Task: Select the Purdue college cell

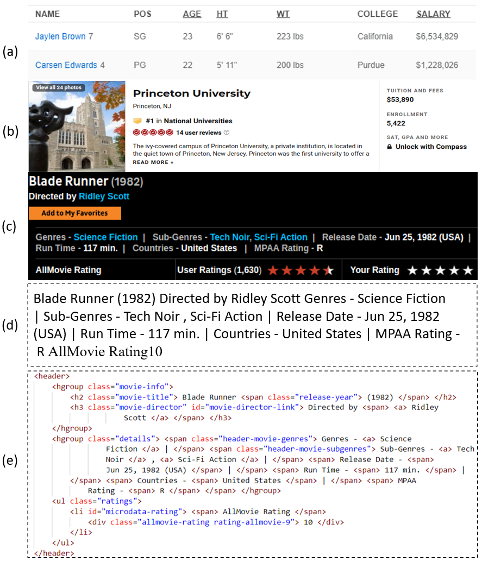Action: pyautogui.click(x=371, y=65)
